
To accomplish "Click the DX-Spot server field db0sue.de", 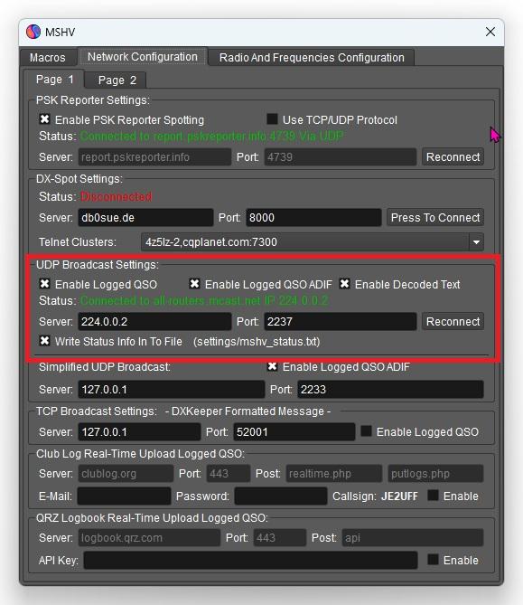I will tap(145, 218).
